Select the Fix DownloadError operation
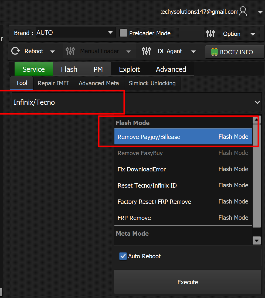The image size is (265, 298). 183,169
